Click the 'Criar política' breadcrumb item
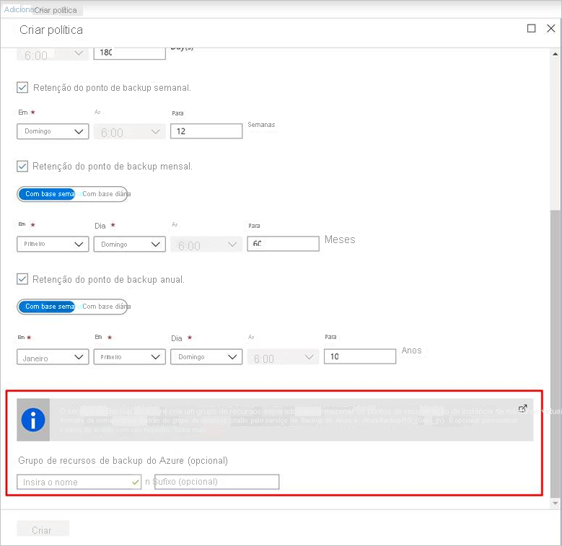 tap(56, 10)
